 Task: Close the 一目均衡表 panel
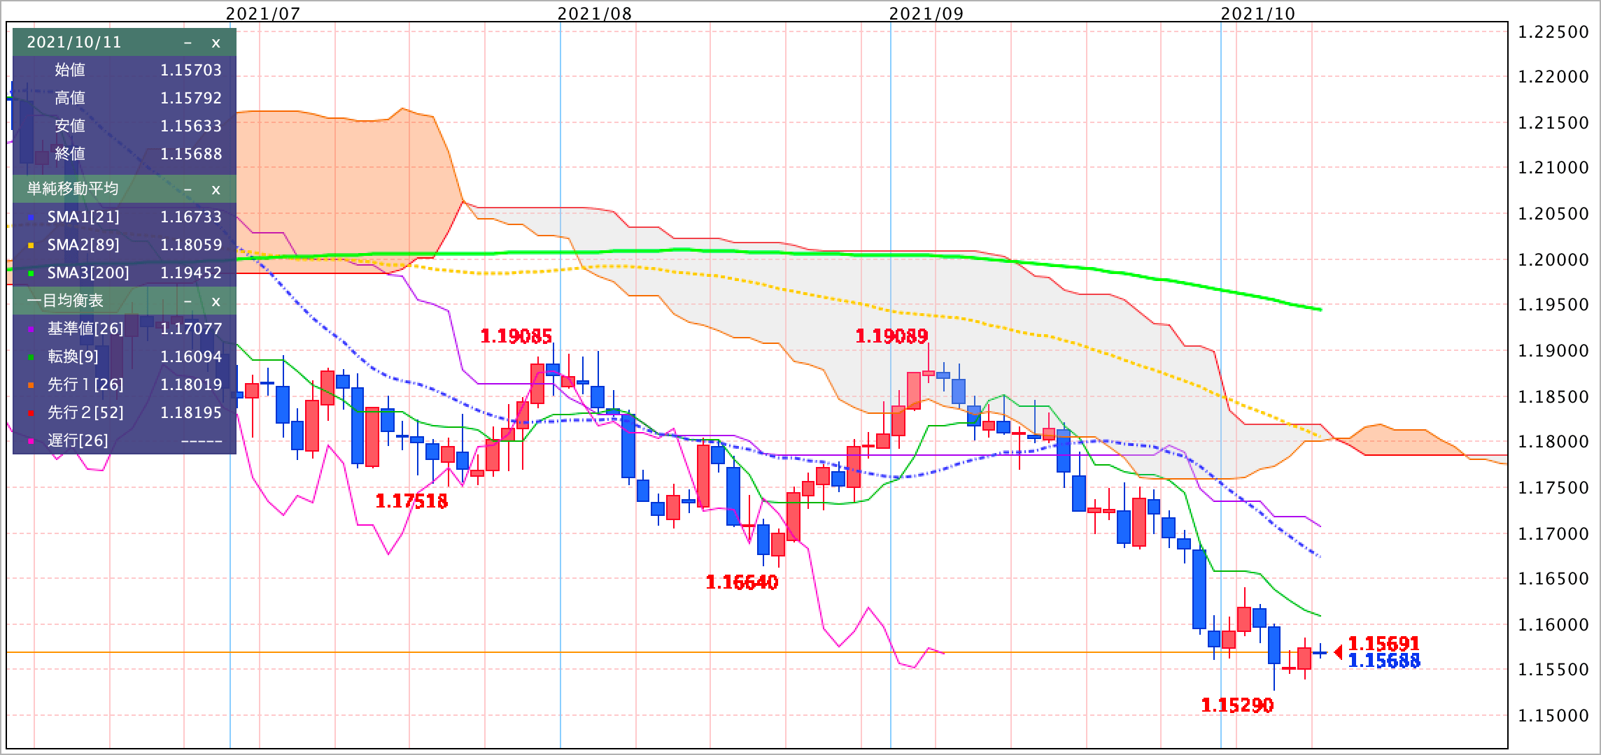click(216, 301)
